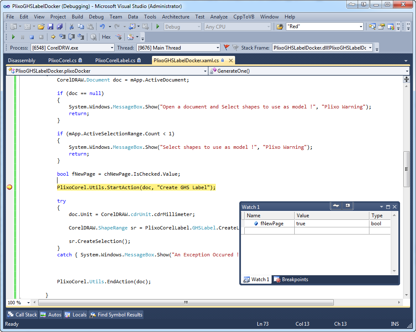The width and height of the screenshot is (416, 332).
Task: Click the Copy toolbar icon
Action: click(x=81, y=26)
